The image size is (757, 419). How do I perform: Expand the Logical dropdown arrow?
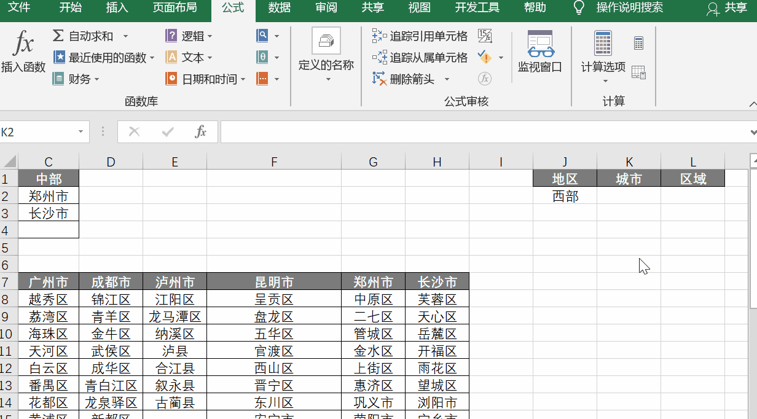[x=210, y=37]
